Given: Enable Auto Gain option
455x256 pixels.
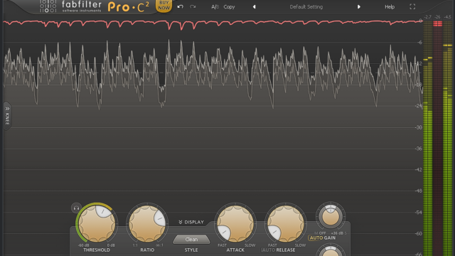Looking at the screenshot, I should click(322, 238).
